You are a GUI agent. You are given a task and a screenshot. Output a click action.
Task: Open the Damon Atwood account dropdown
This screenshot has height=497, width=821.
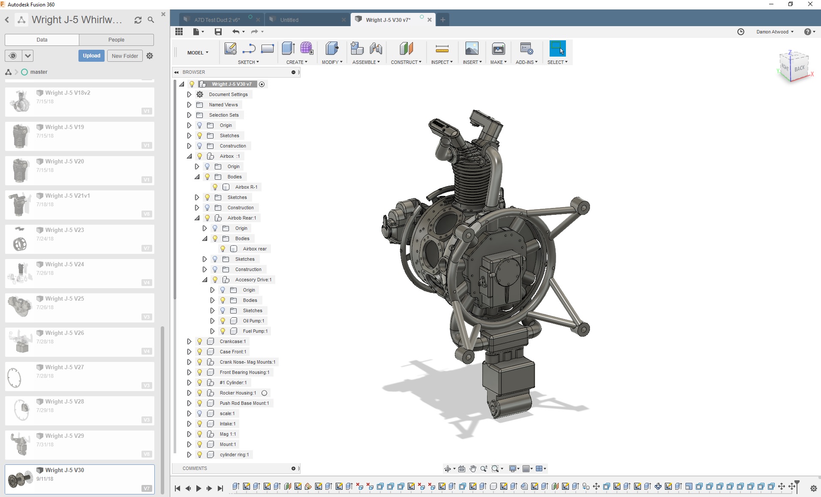775,32
